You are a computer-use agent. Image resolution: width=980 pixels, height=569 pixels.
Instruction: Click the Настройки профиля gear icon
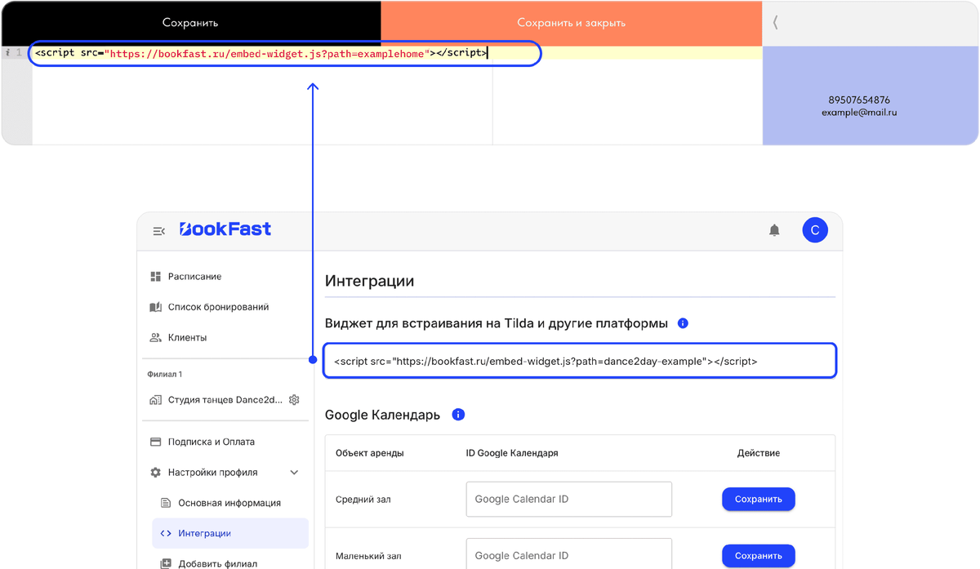[x=155, y=472]
